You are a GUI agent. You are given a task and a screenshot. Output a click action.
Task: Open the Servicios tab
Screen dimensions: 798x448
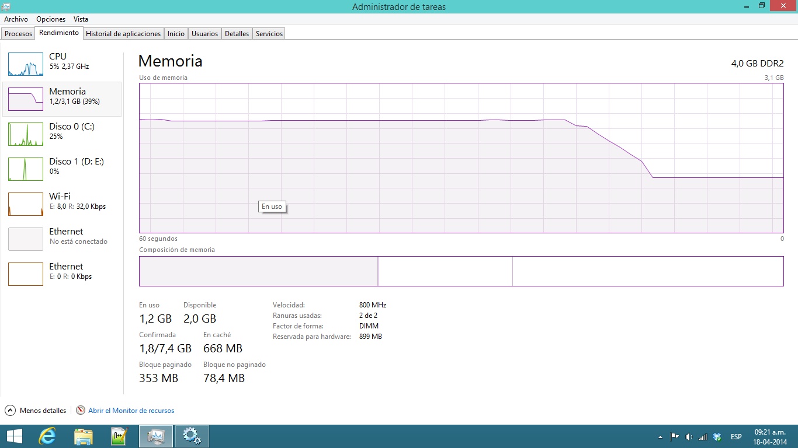click(x=269, y=34)
